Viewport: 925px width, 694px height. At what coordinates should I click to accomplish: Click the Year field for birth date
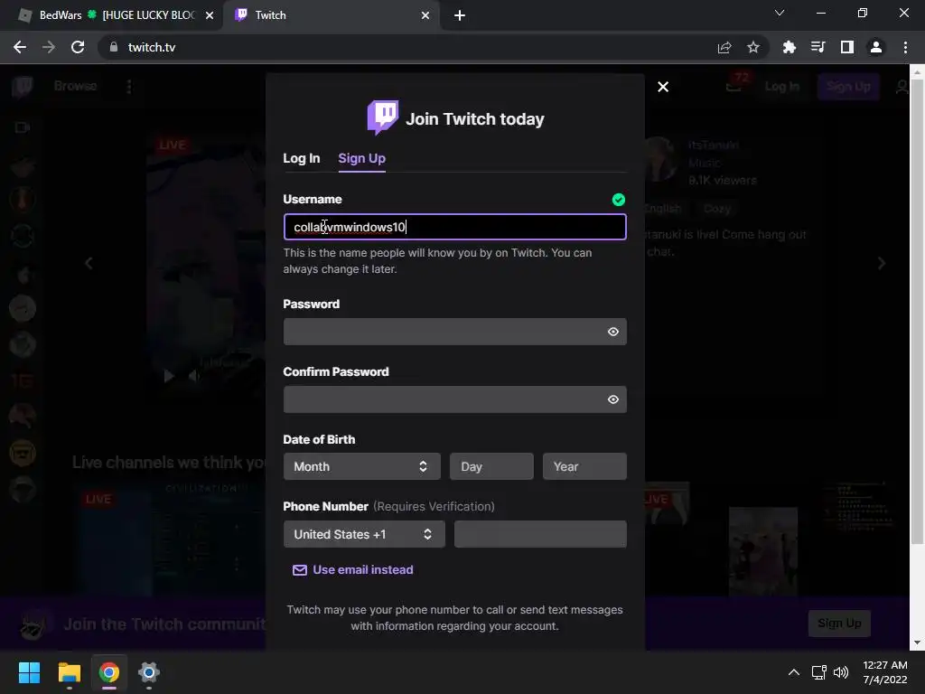tap(584, 466)
